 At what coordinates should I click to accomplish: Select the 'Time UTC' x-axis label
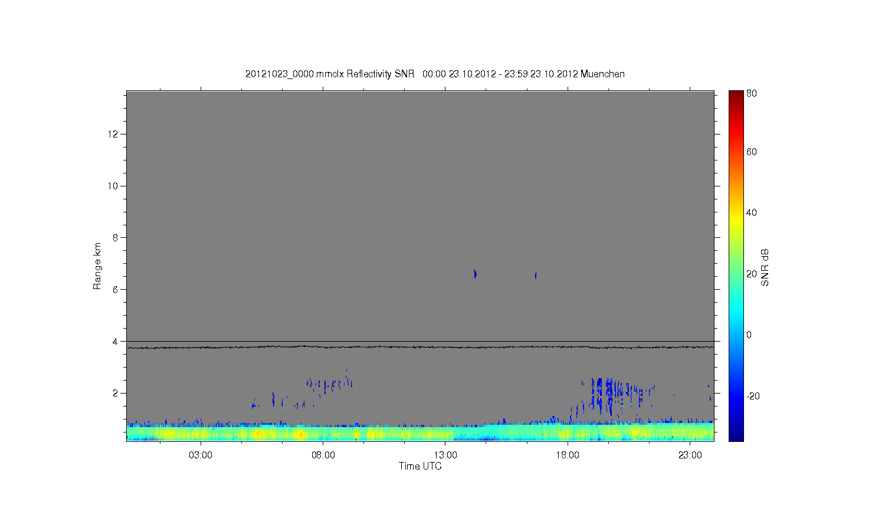[x=420, y=466]
